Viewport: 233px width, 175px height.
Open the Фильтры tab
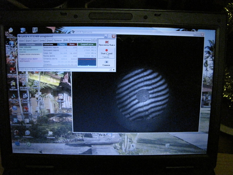tap(87, 41)
